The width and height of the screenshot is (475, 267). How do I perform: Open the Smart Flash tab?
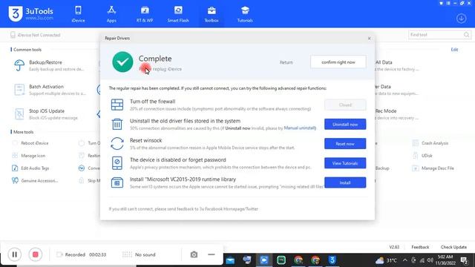click(x=178, y=14)
